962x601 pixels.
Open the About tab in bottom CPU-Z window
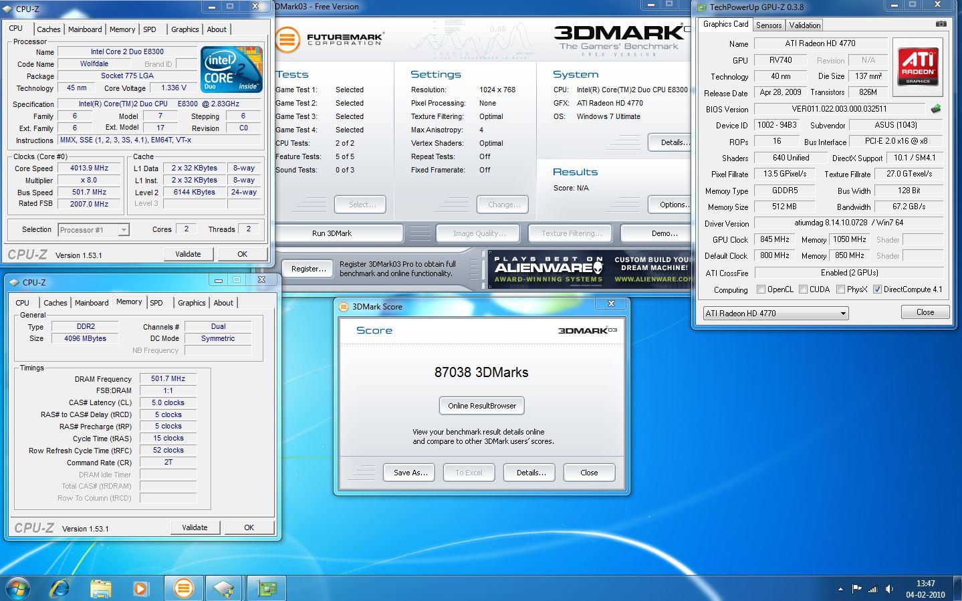click(x=223, y=303)
